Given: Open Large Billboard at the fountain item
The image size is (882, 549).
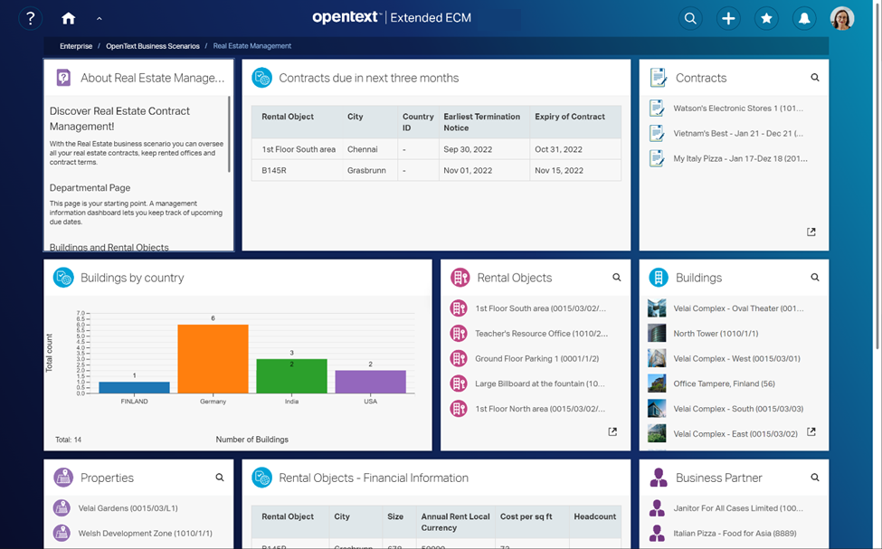Looking at the screenshot, I should (540, 383).
